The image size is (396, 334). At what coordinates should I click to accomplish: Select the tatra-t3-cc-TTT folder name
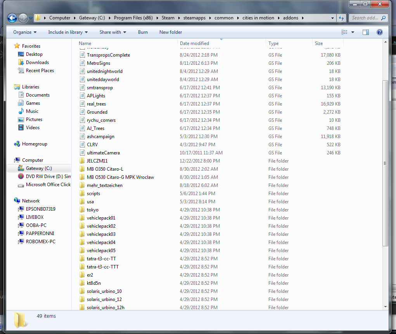[102, 267]
